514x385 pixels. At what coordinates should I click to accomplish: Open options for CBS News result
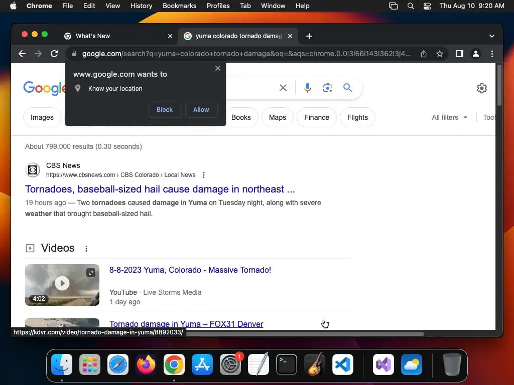pos(204,175)
